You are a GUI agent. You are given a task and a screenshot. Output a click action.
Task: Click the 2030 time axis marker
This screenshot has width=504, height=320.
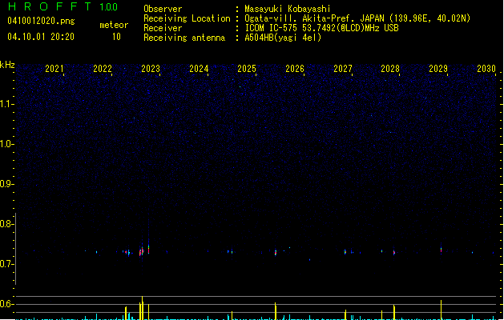click(x=486, y=69)
